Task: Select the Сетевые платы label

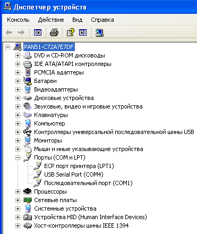Action: [55, 200]
